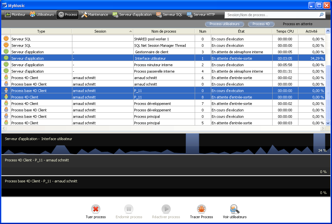The width and height of the screenshot is (332, 224).
Task: Select the Process tab
Action: click(67, 15)
